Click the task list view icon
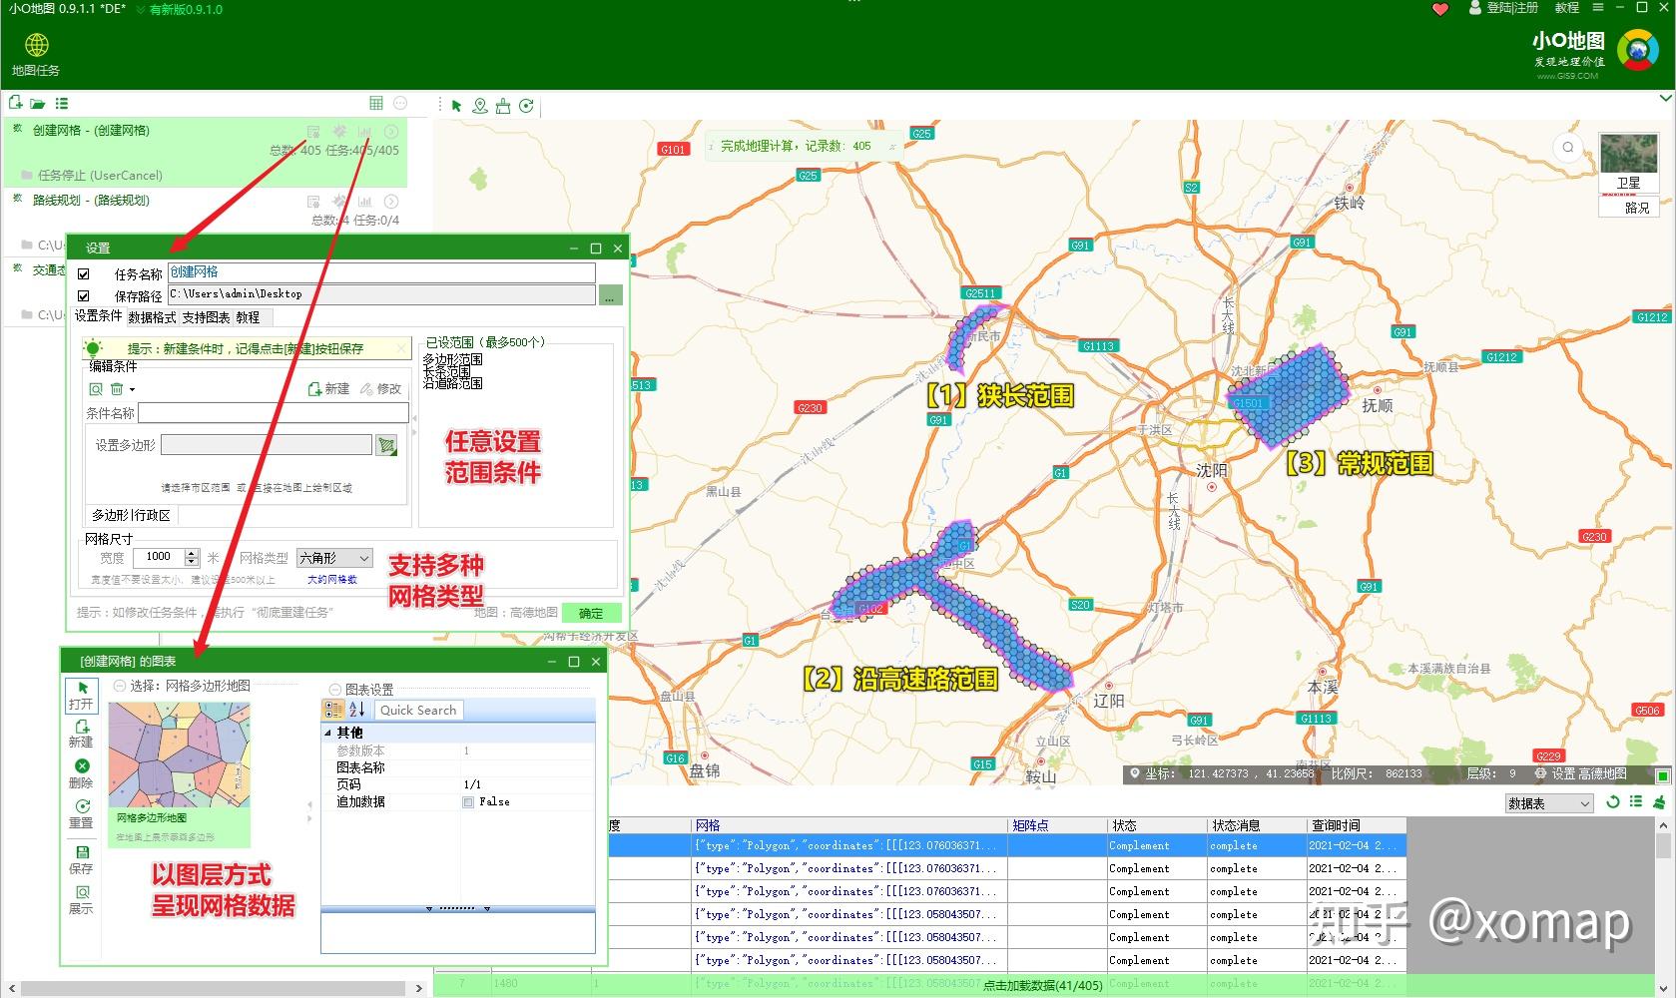This screenshot has width=1676, height=998. [62, 103]
